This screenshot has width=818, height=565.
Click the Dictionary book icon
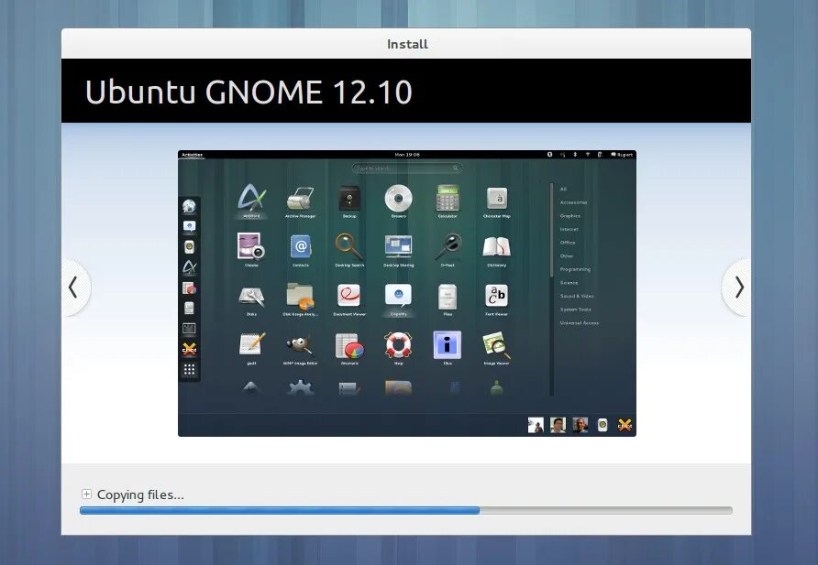pos(497,247)
